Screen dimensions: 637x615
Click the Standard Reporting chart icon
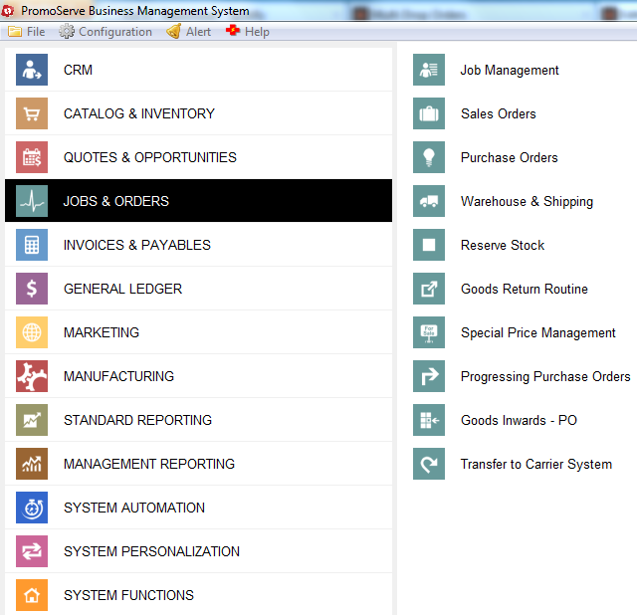32,420
